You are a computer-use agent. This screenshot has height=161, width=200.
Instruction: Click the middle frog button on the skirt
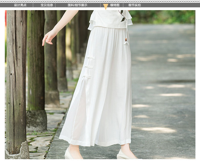[89, 67]
